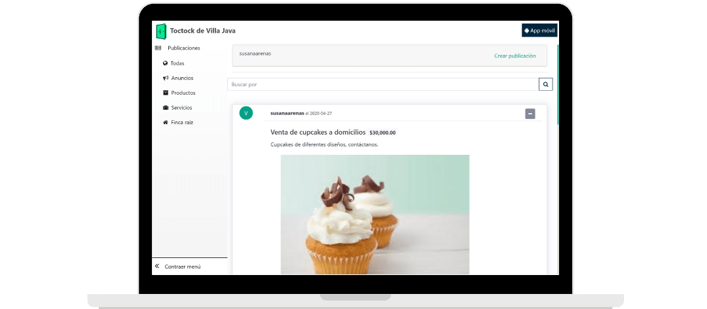This screenshot has width=707, height=309.
Task: Open the Servicios briefcase category
Action: (181, 108)
